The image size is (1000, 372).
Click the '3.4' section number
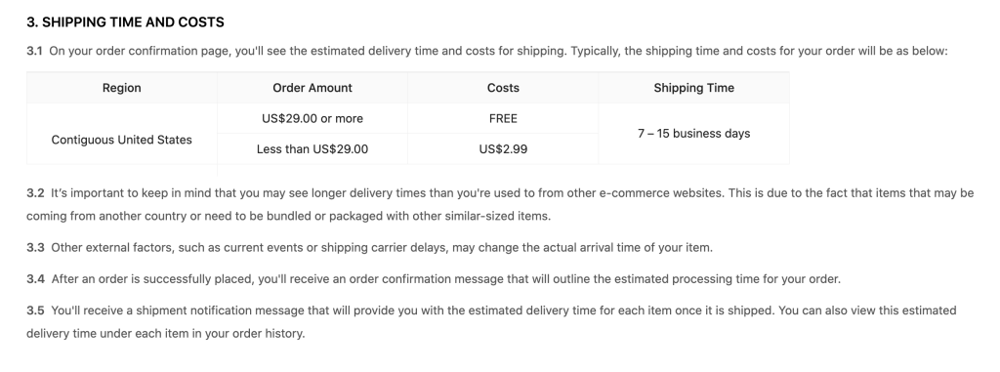[35, 279]
